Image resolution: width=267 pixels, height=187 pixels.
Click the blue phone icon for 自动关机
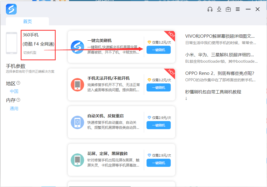77,122
